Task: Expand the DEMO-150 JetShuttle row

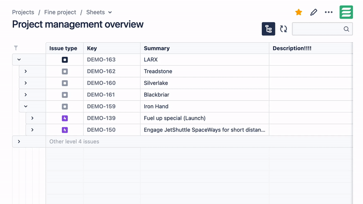Action: pos(32,130)
